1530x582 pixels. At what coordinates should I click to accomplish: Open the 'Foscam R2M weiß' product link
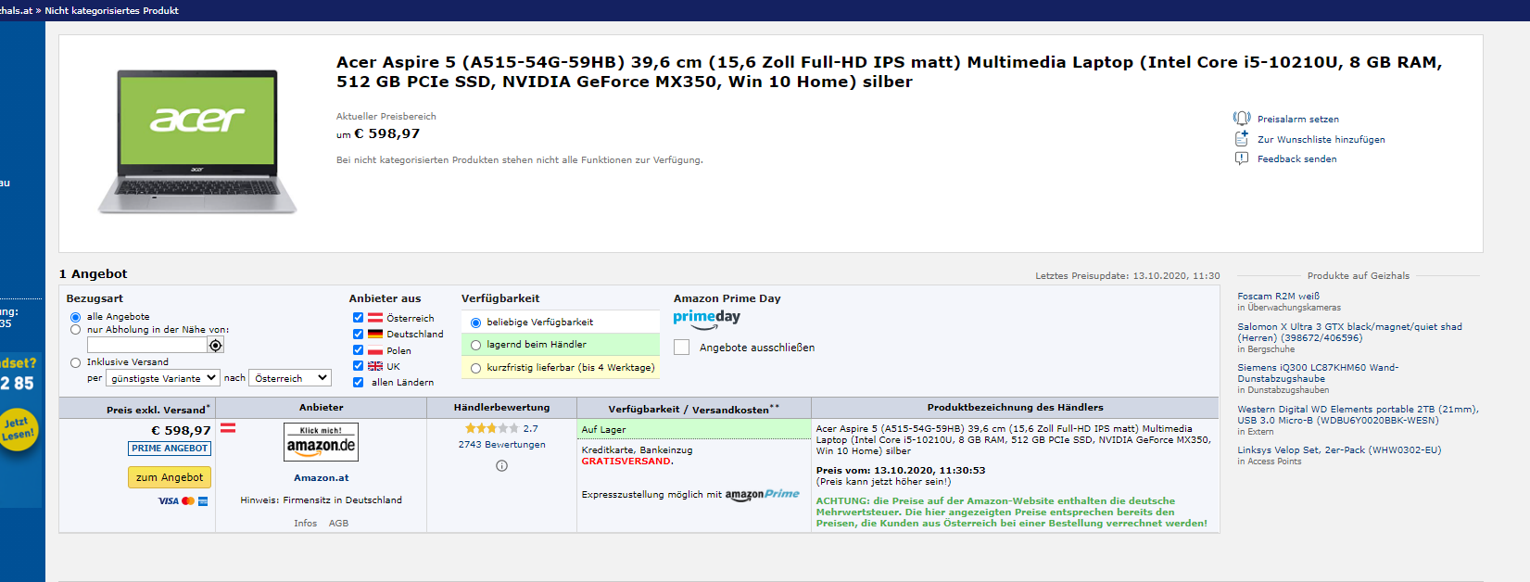[x=1278, y=297]
